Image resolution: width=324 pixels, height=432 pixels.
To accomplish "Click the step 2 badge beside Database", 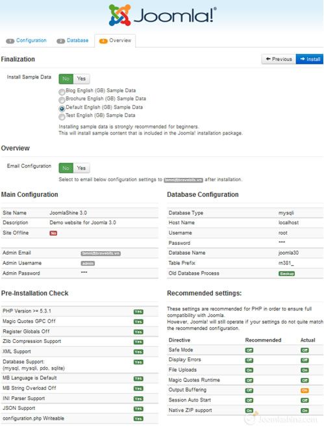I will coord(60,41).
